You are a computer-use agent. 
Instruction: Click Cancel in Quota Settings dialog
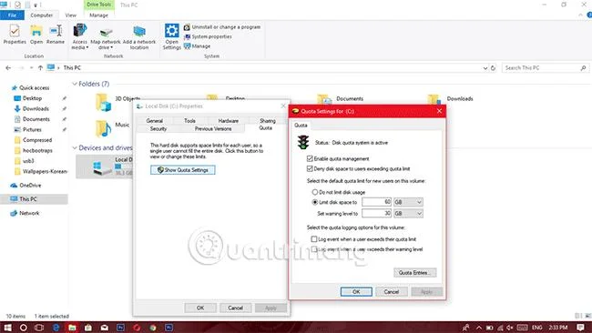391,291
